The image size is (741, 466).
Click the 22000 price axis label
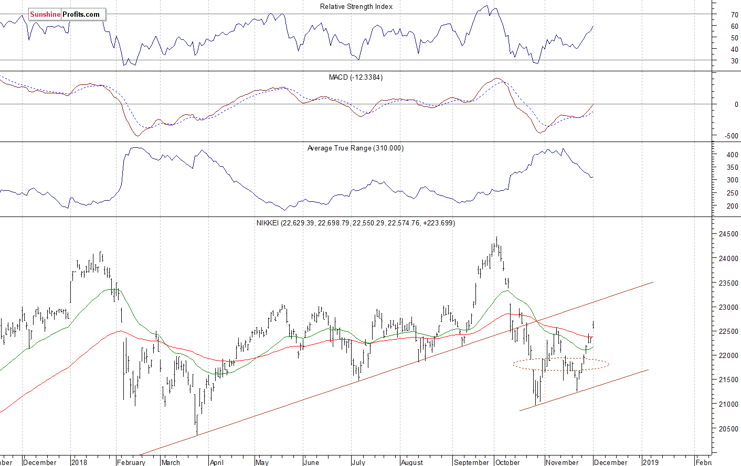pyautogui.click(x=728, y=355)
